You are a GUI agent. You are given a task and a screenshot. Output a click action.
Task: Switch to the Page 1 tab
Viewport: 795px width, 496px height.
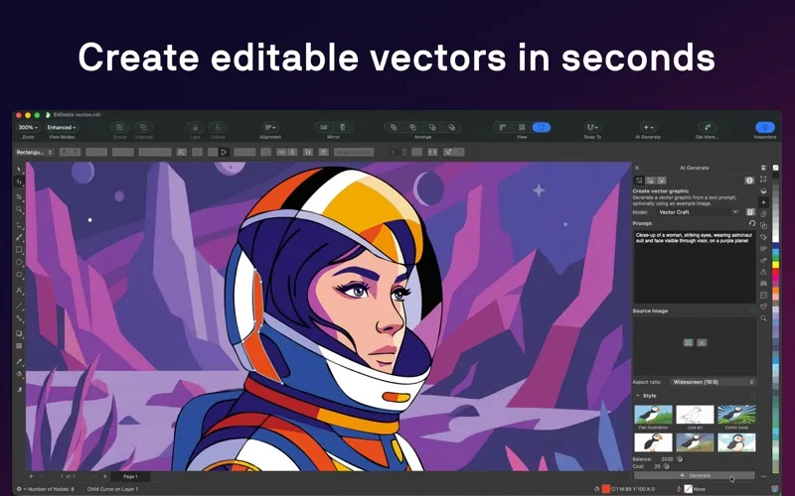point(130,476)
